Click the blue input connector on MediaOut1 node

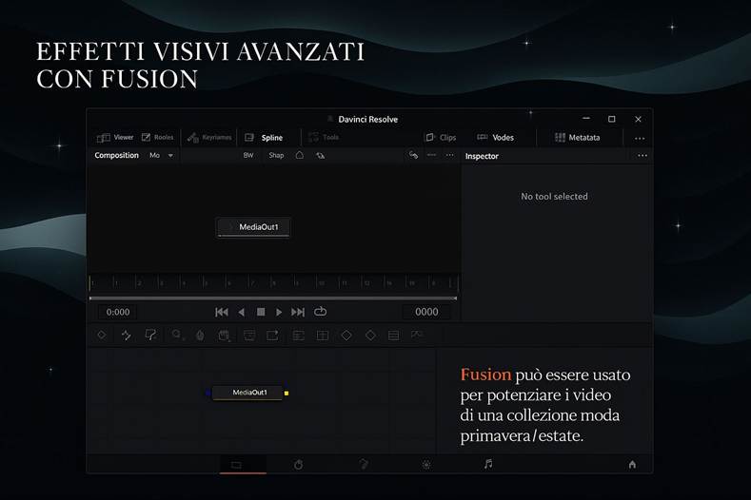coord(208,393)
